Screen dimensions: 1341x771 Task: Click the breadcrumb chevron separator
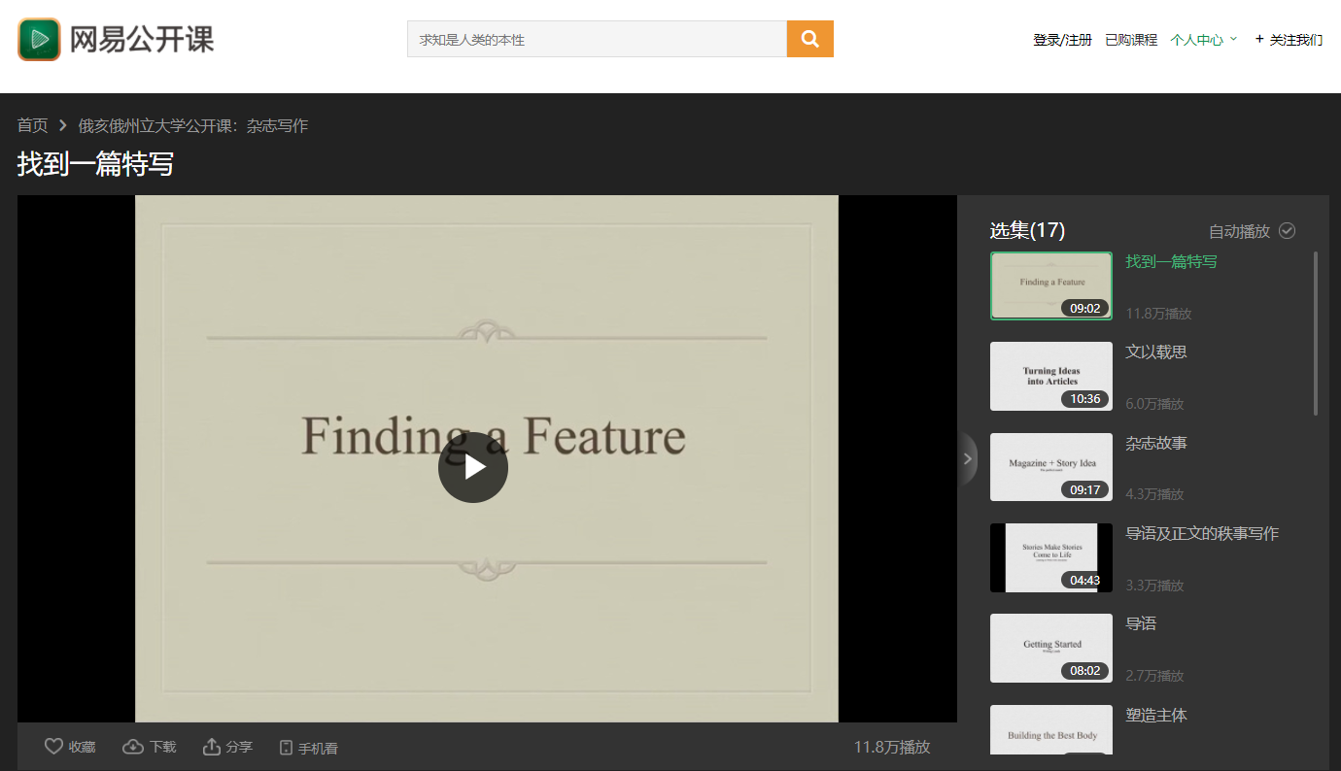[x=63, y=125]
